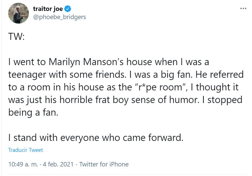Translate the tweet using the translation link
The width and height of the screenshot is (252, 176).
[x=25, y=150]
